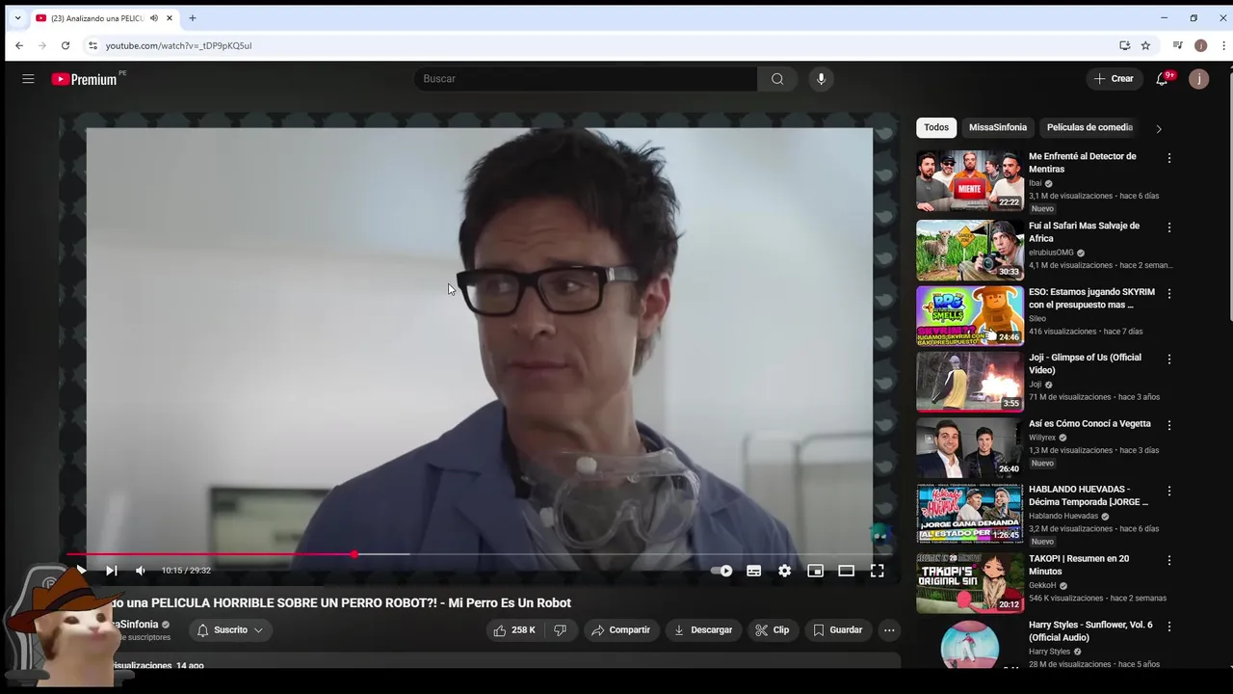Viewport: 1233px width, 694px height.
Task: Go back with browser back arrow
Action: (18, 45)
